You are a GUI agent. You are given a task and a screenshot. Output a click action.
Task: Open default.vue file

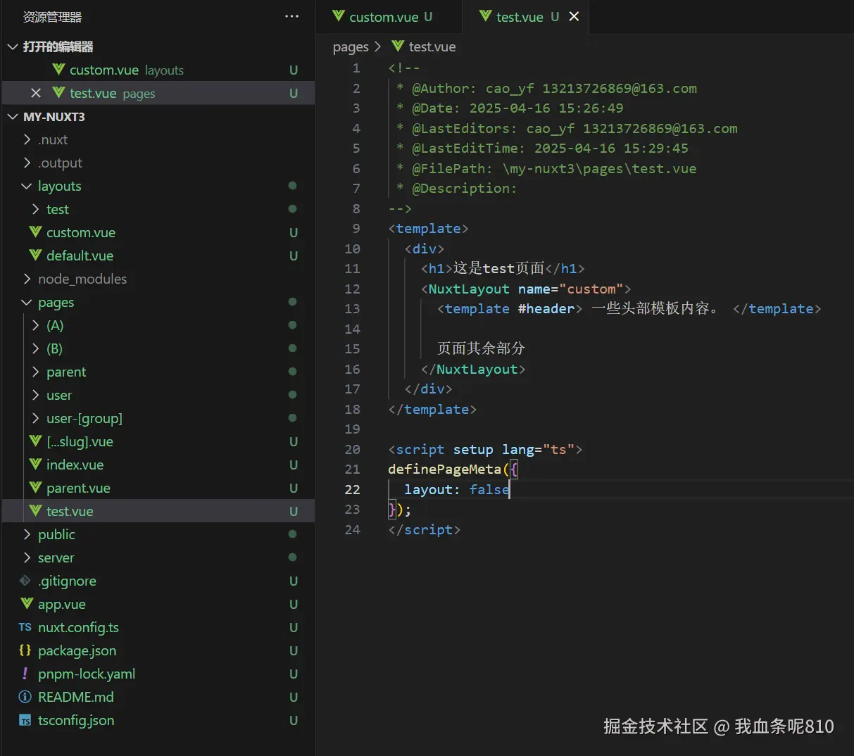click(158, 256)
